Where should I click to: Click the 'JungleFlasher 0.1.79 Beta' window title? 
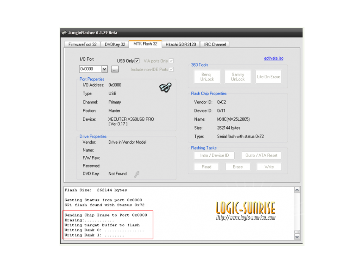[x=93, y=33]
